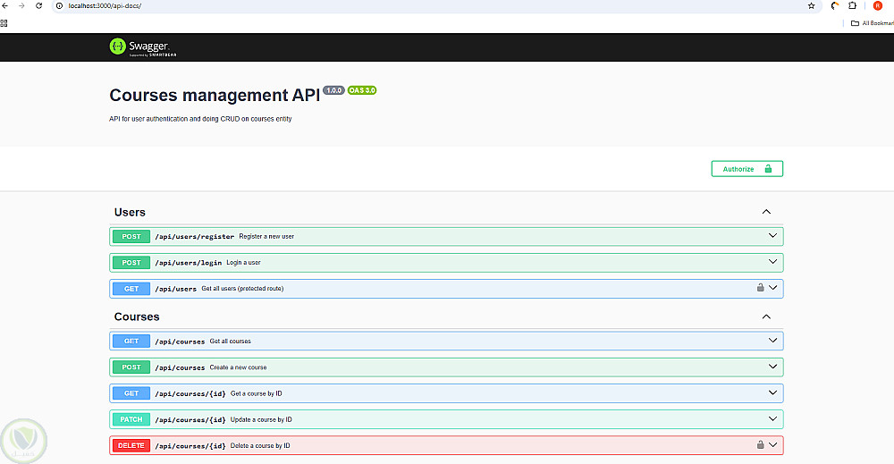Expand the PATCH /api/courses/{id} chevron
The width and height of the screenshot is (894, 464).
(773, 418)
